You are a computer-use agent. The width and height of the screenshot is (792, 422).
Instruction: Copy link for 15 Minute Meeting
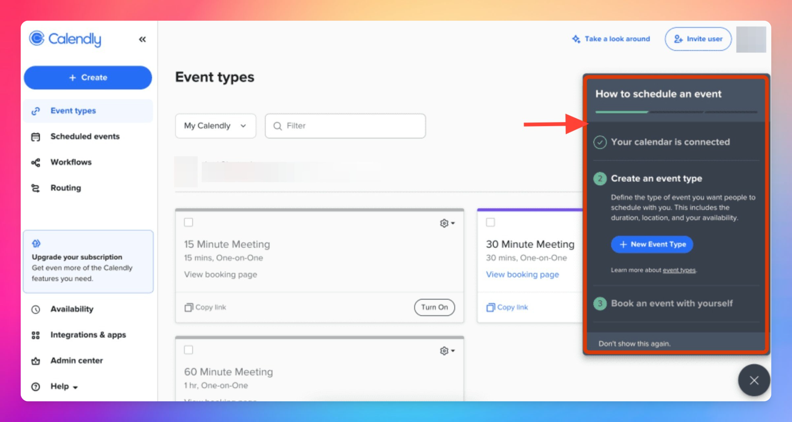[205, 307]
